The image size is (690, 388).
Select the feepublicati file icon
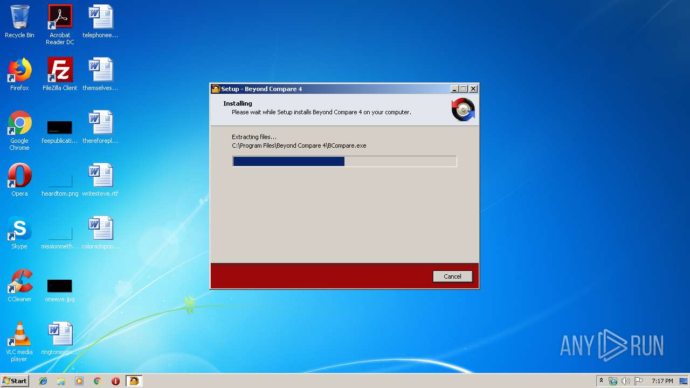[x=60, y=127]
